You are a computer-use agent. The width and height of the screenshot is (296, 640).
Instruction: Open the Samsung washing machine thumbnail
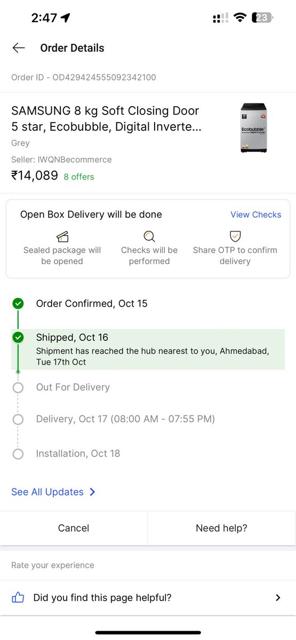253,128
